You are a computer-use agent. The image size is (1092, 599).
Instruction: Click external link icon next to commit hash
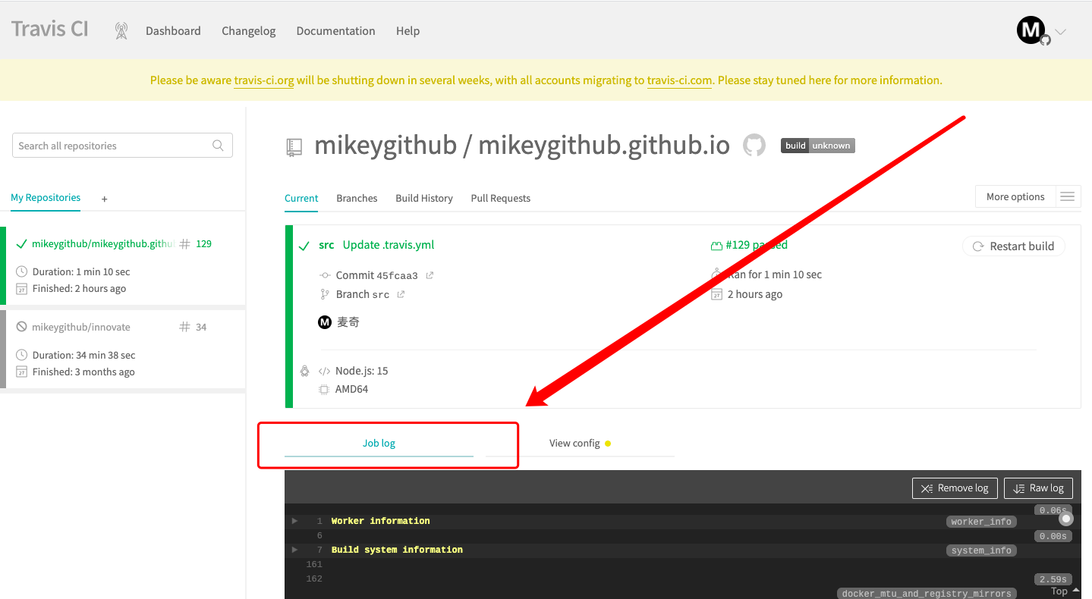430,275
